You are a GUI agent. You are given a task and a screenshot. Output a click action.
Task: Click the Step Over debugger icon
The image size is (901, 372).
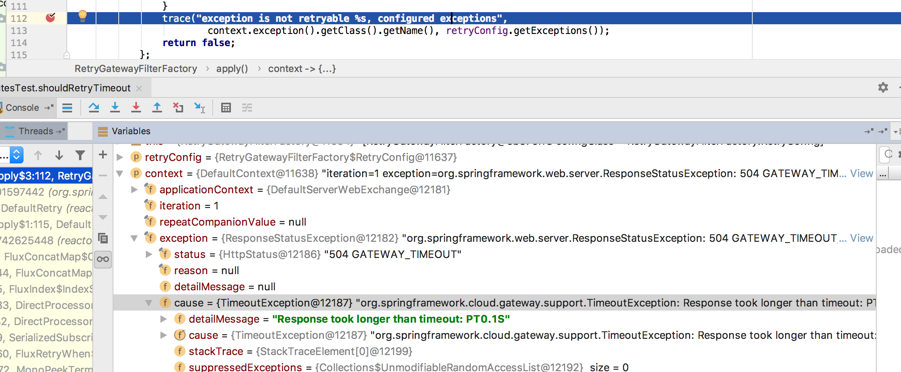(94, 108)
